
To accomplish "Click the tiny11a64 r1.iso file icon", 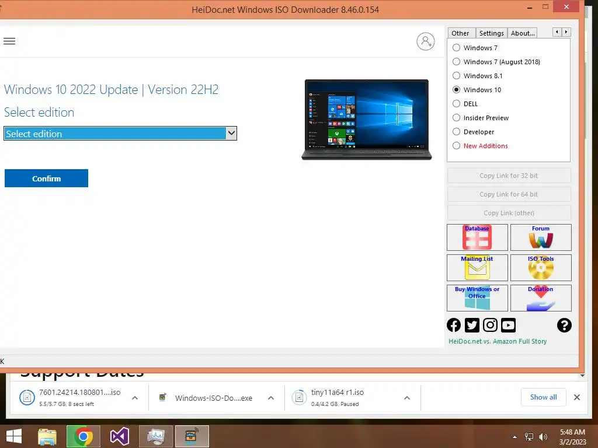I will pos(300,398).
